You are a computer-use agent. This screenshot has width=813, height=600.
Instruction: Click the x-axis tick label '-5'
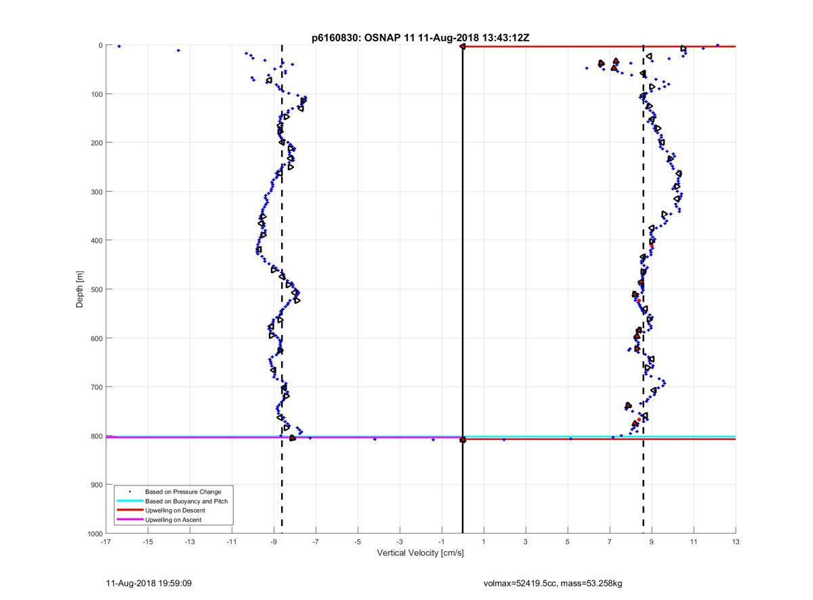pyautogui.click(x=358, y=542)
